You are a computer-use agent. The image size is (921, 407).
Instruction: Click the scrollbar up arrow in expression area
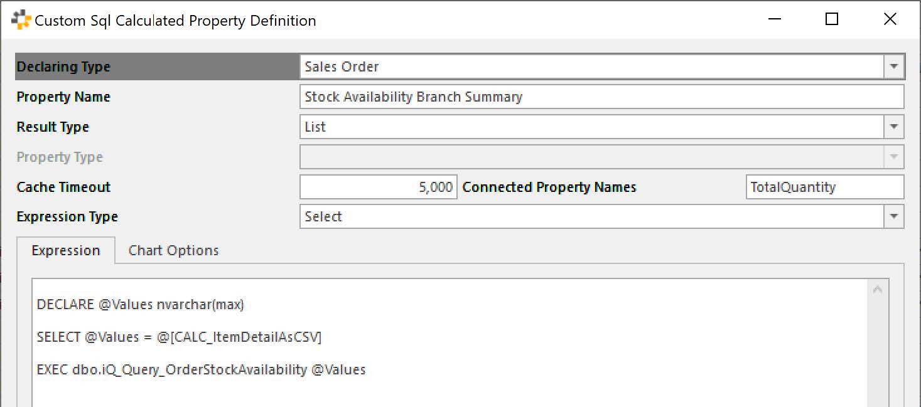(x=877, y=289)
